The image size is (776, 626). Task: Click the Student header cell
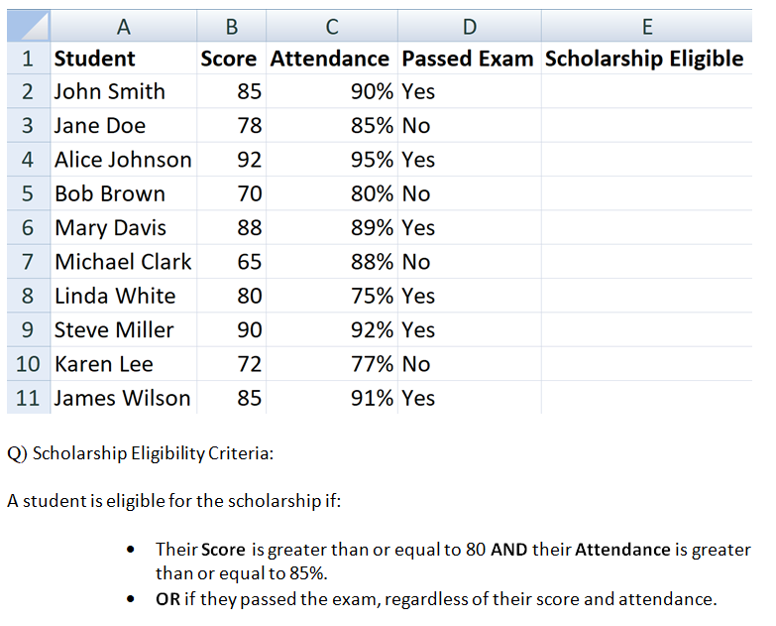point(123,59)
